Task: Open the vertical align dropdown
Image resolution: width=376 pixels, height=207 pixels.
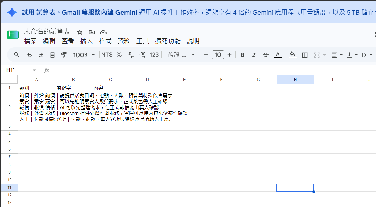Action: pyautogui.click(x=352, y=55)
